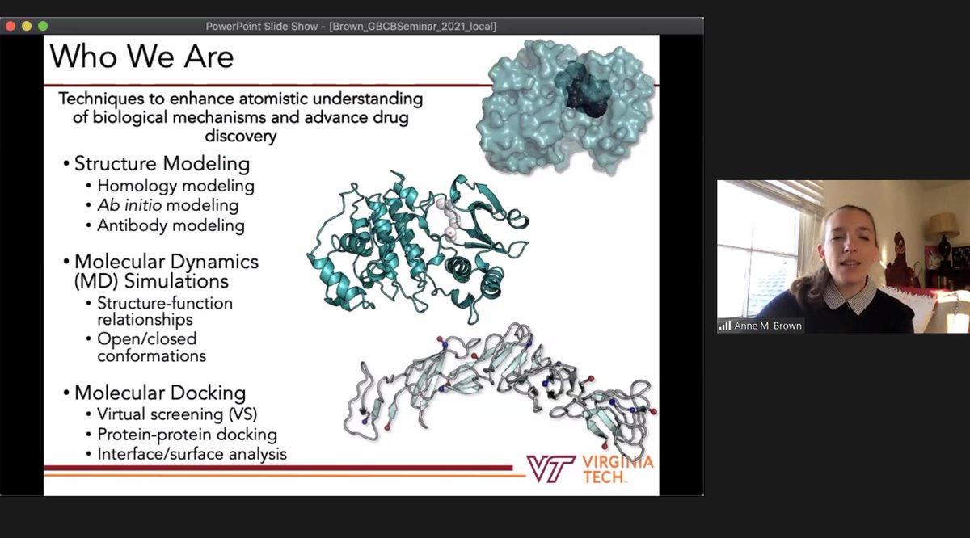This screenshot has height=538, width=970.
Task: Click the 'Antibody modeling' sub-bullet
Action: tap(171, 225)
